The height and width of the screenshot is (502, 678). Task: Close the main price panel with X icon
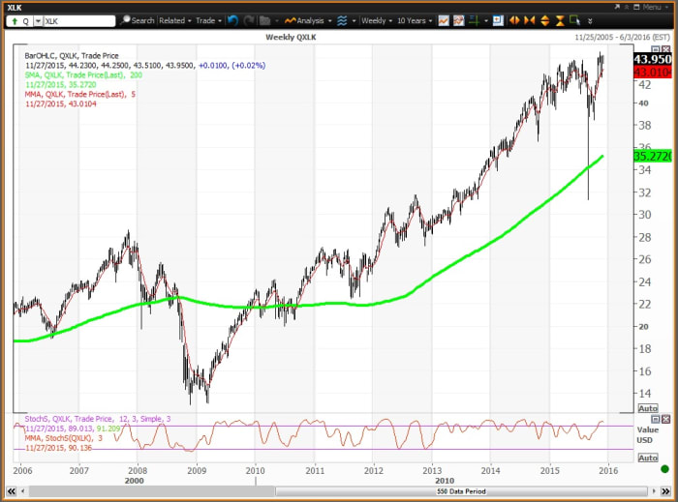[666, 48]
